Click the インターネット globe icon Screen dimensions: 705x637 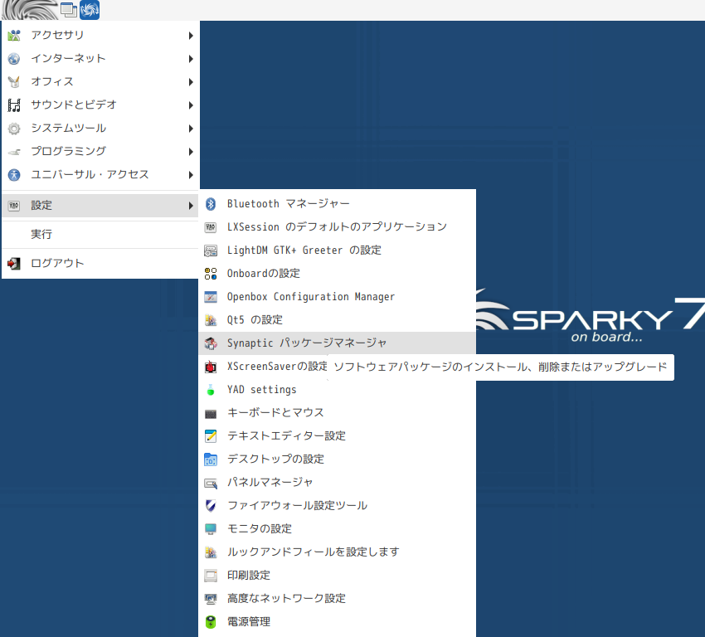[14, 58]
